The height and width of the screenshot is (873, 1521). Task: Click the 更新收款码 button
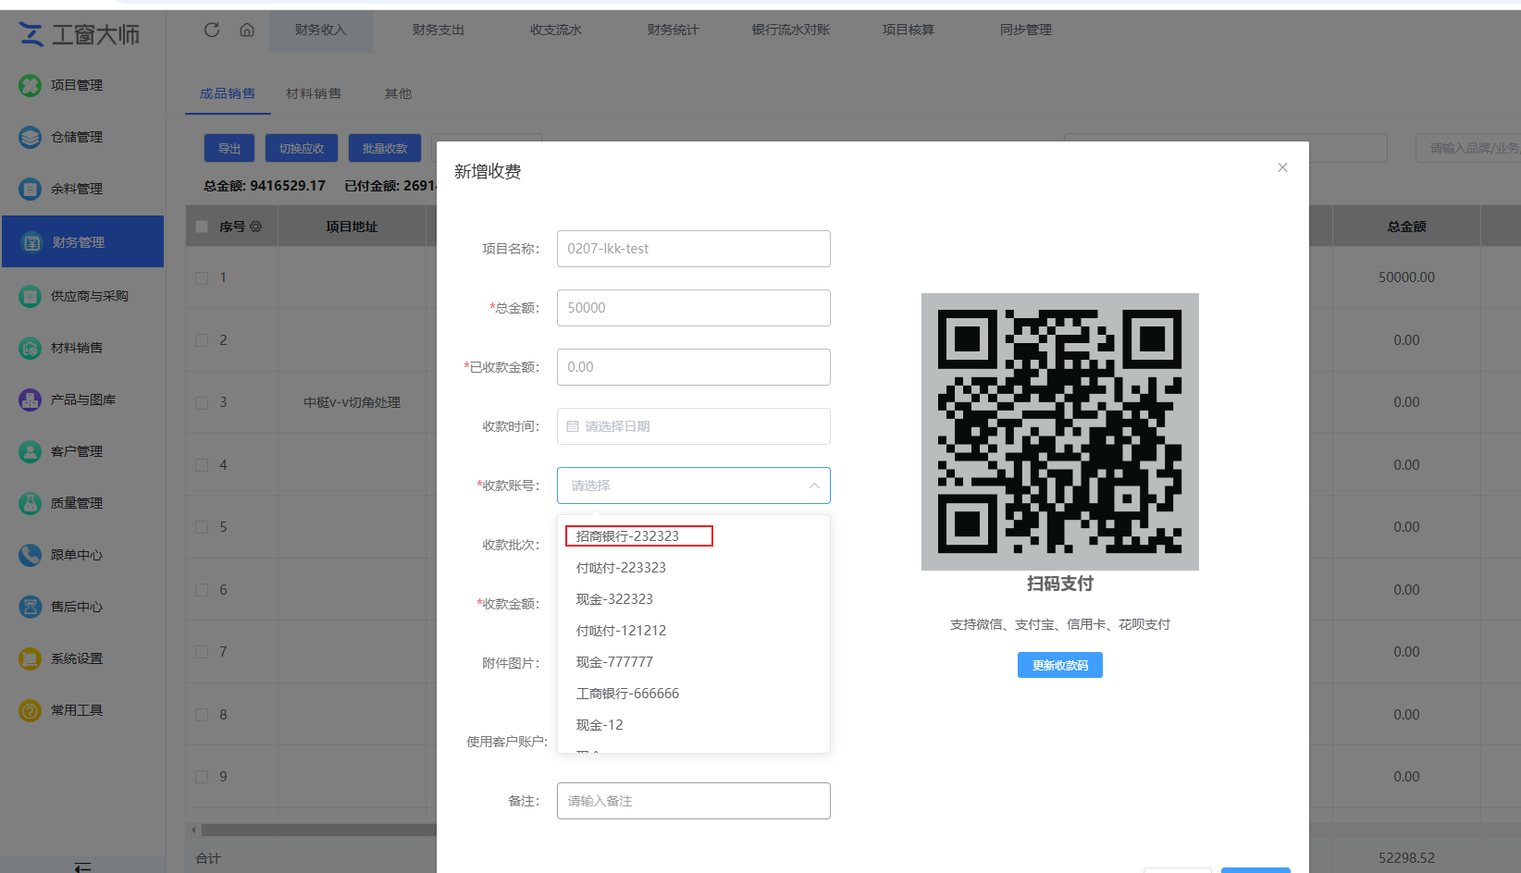click(1059, 665)
